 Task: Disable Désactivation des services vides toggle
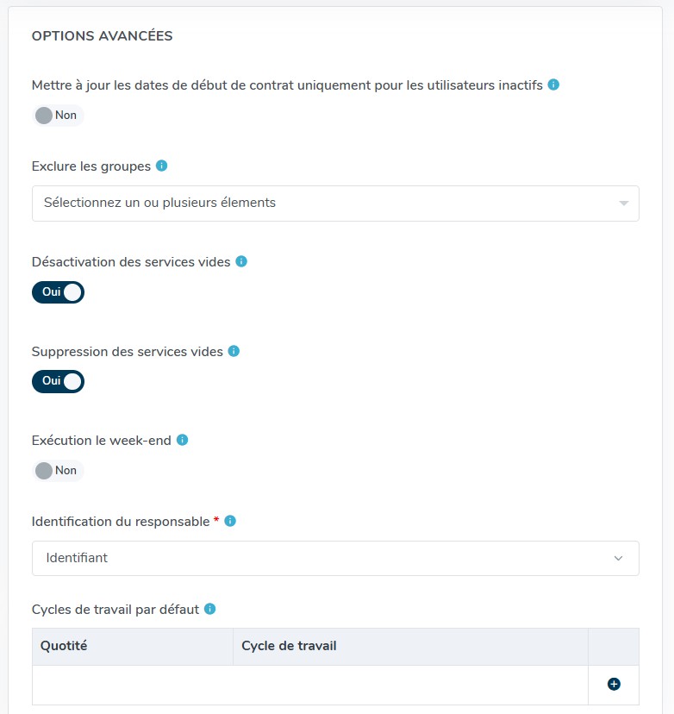pos(58,292)
